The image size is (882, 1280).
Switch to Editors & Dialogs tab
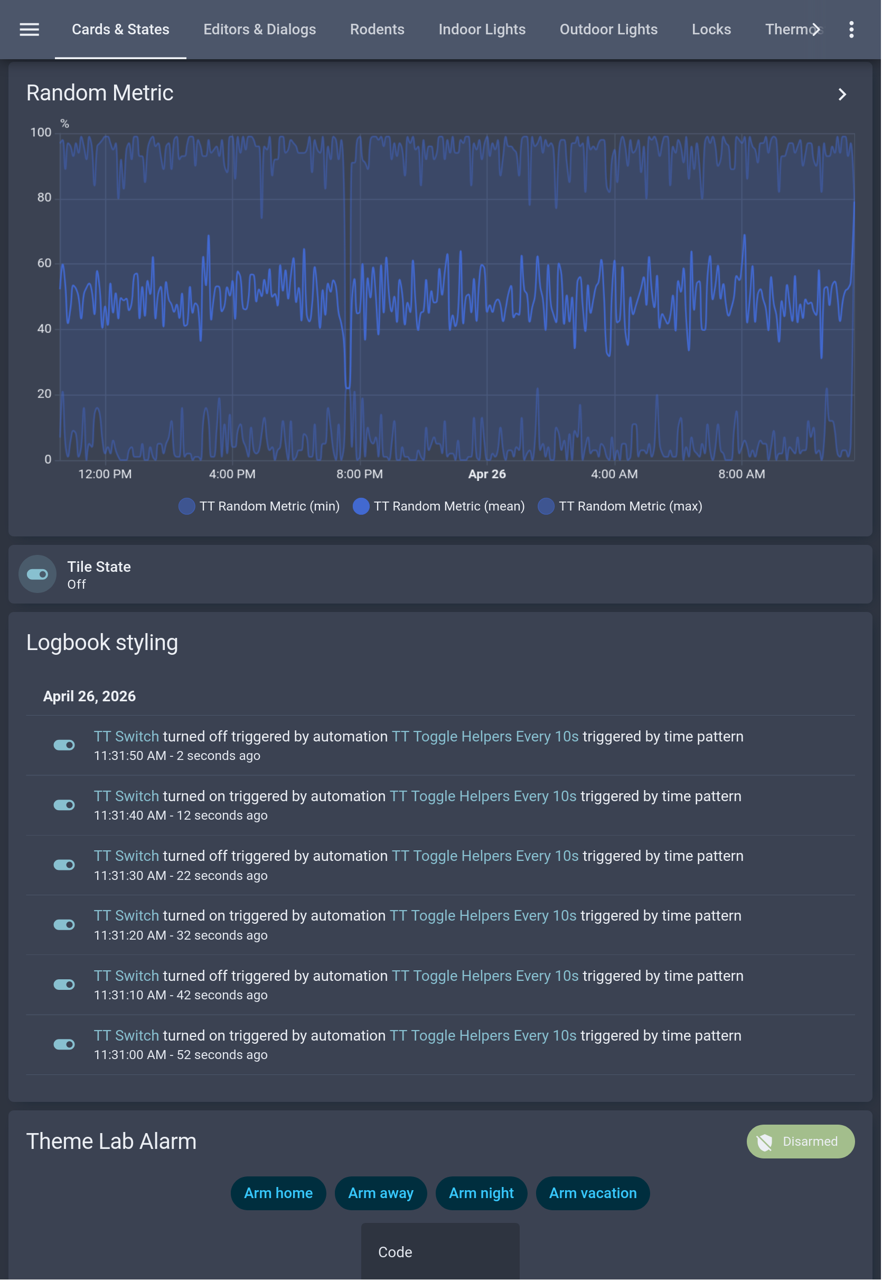pyautogui.click(x=260, y=29)
